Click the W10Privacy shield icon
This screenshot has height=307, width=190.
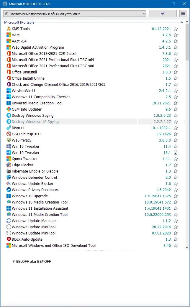tap(9, 140)
